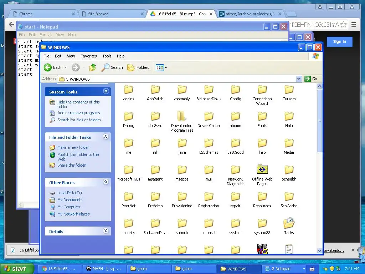The image size is (365, 274).
Task: Select the Cursors folder icon
Action: point(289,90)
